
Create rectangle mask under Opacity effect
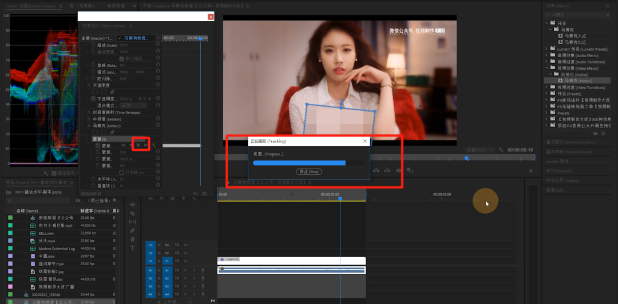pyautogui.click(x=104, y=92)
